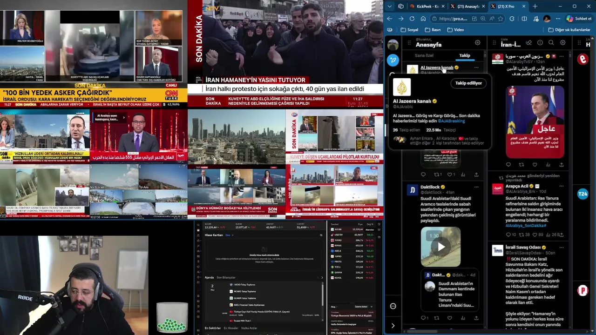
Task: Show İran list column info
Action: [540, 43]
